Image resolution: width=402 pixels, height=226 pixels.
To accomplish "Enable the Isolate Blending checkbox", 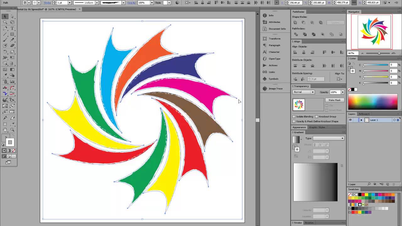I will tap(294, 116).
